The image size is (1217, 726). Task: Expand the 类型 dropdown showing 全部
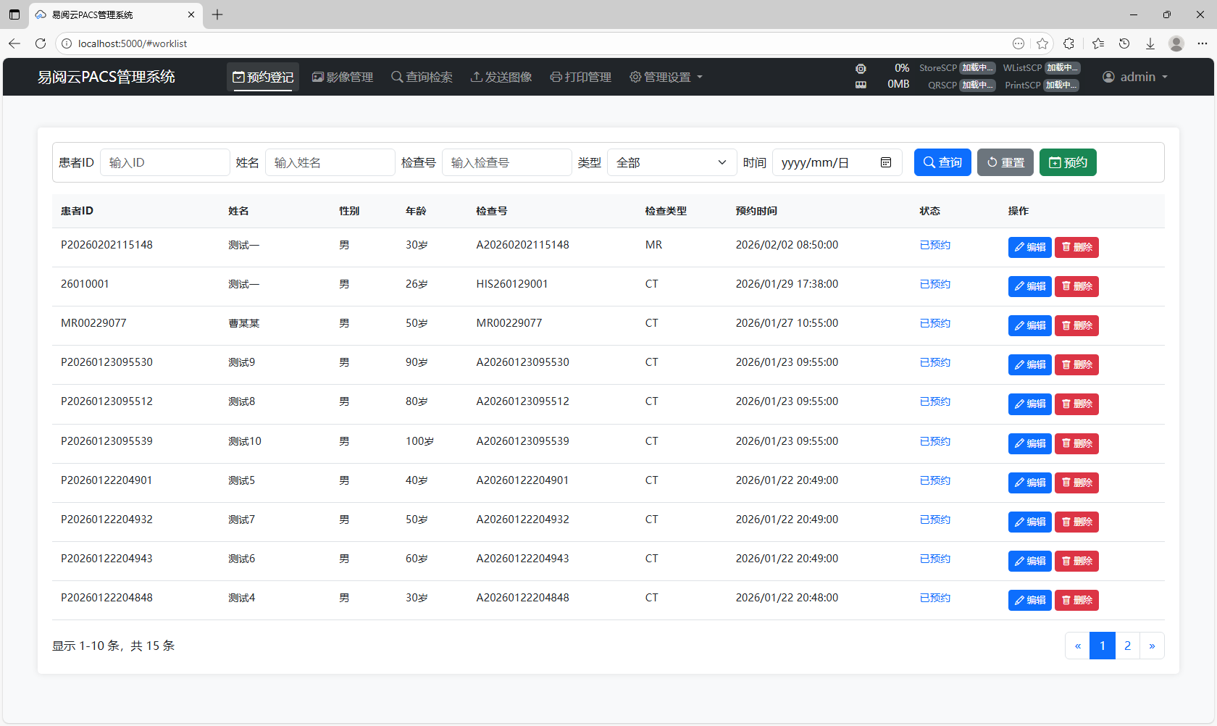click(x=671, y=162)
